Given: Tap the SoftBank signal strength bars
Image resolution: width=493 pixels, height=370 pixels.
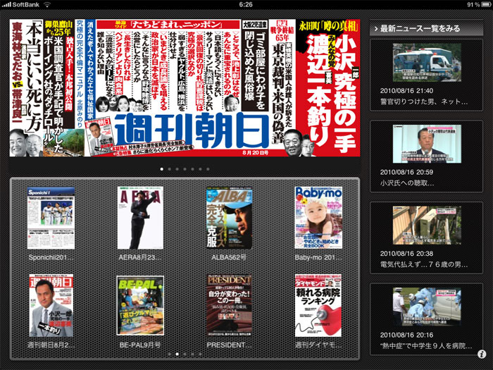Looking at the screenshot, I should (x=6, y=5).
